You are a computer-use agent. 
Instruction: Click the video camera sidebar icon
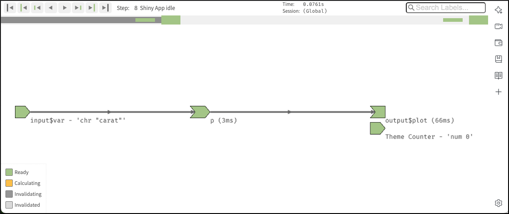498,27
